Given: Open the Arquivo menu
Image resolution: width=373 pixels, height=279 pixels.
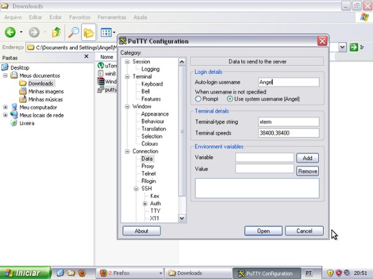Looking at the screenshot, I should [13, 17].
